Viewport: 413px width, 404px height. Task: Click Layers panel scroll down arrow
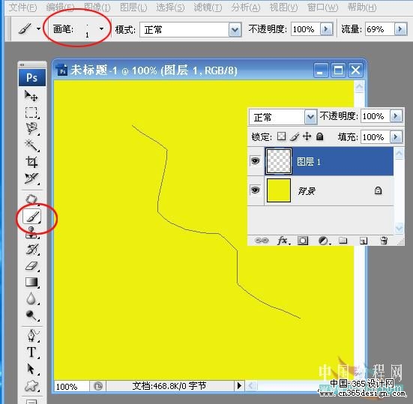(x=399, y=228)
